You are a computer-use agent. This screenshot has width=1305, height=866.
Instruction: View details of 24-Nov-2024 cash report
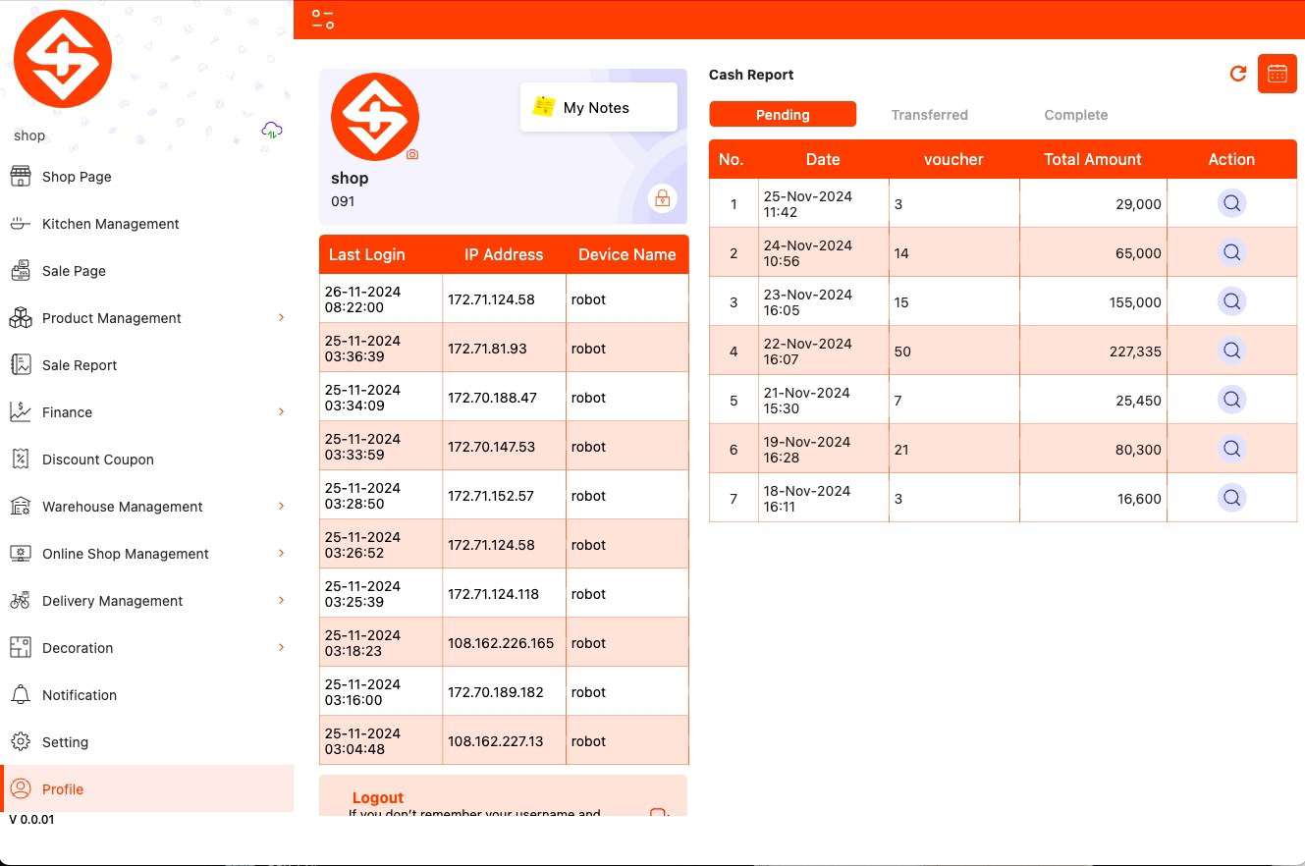[1232, 252]
